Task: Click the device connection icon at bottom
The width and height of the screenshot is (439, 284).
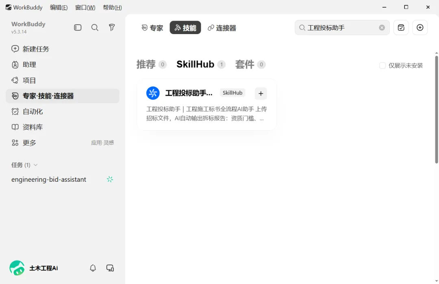Action: click(x=110, y=268)
